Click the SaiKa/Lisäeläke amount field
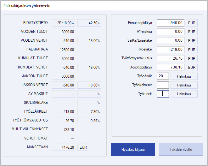 (x=171, y=40)
